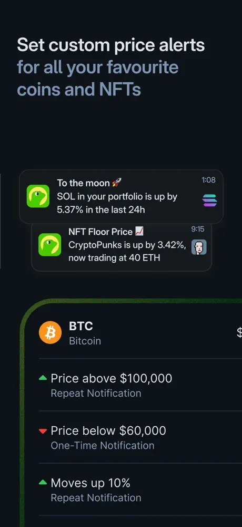Select the Price above $100,000 alert

click(x=140, y=385)
